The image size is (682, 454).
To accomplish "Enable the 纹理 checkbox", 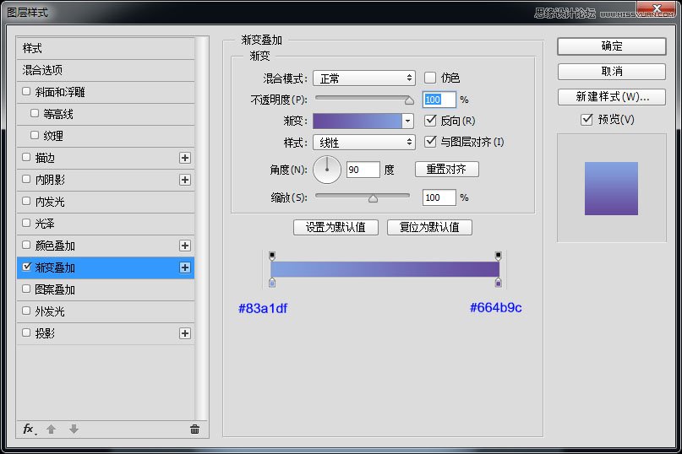I will click(35, 135).
